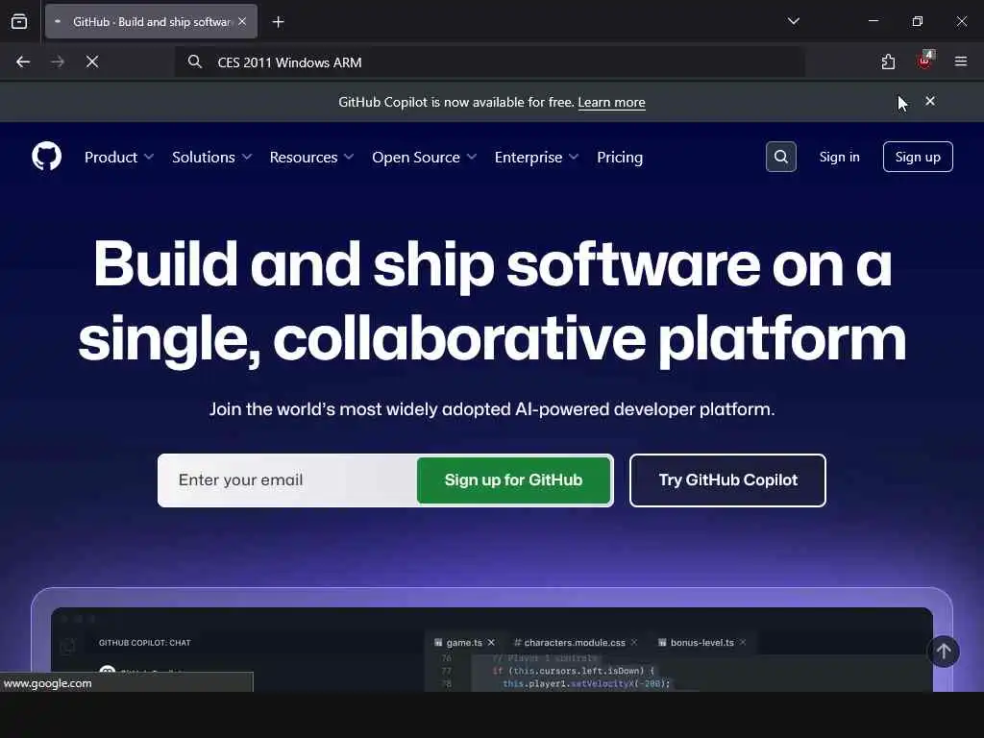The image size is (984, 738).
Task: Expand the Solutions menu
Action: 211,157
